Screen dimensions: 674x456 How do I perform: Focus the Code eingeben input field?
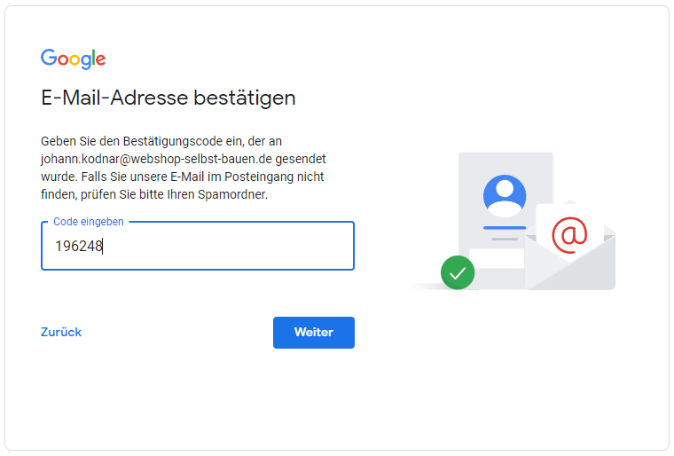(198, 246)
